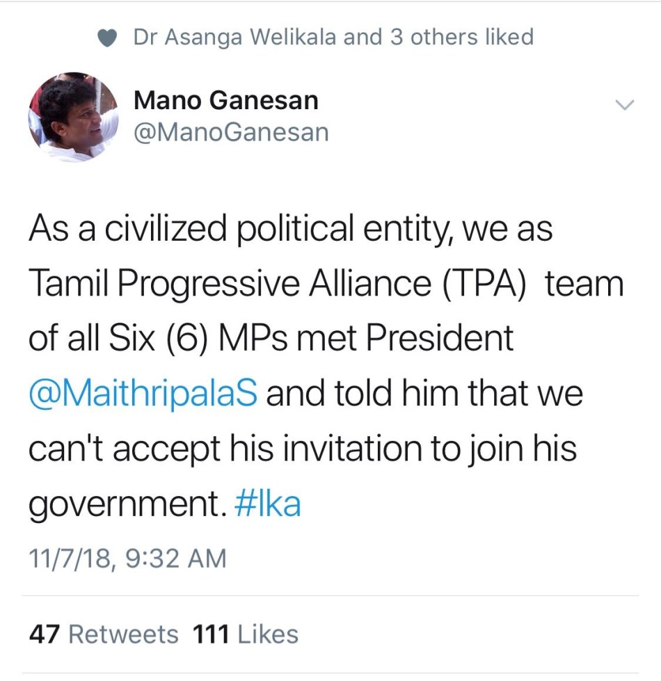The height and width of the screenshot is (681, 661).
Task: Open Mano Ganesan's profile picture
Action: (74, 117)
